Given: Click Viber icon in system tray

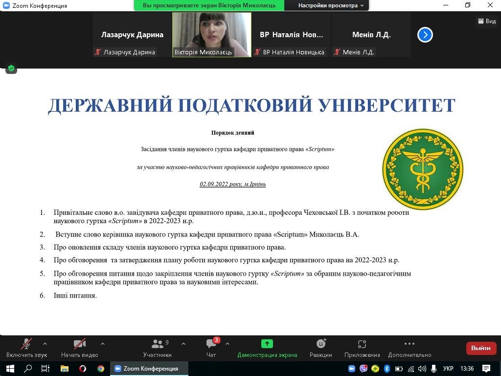Looking at the screenshot, I should pos(364,369).
